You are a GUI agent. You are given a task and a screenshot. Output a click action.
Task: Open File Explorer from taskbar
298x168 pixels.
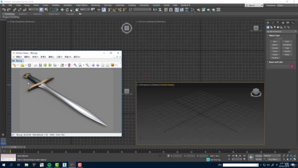coord(27,165)
